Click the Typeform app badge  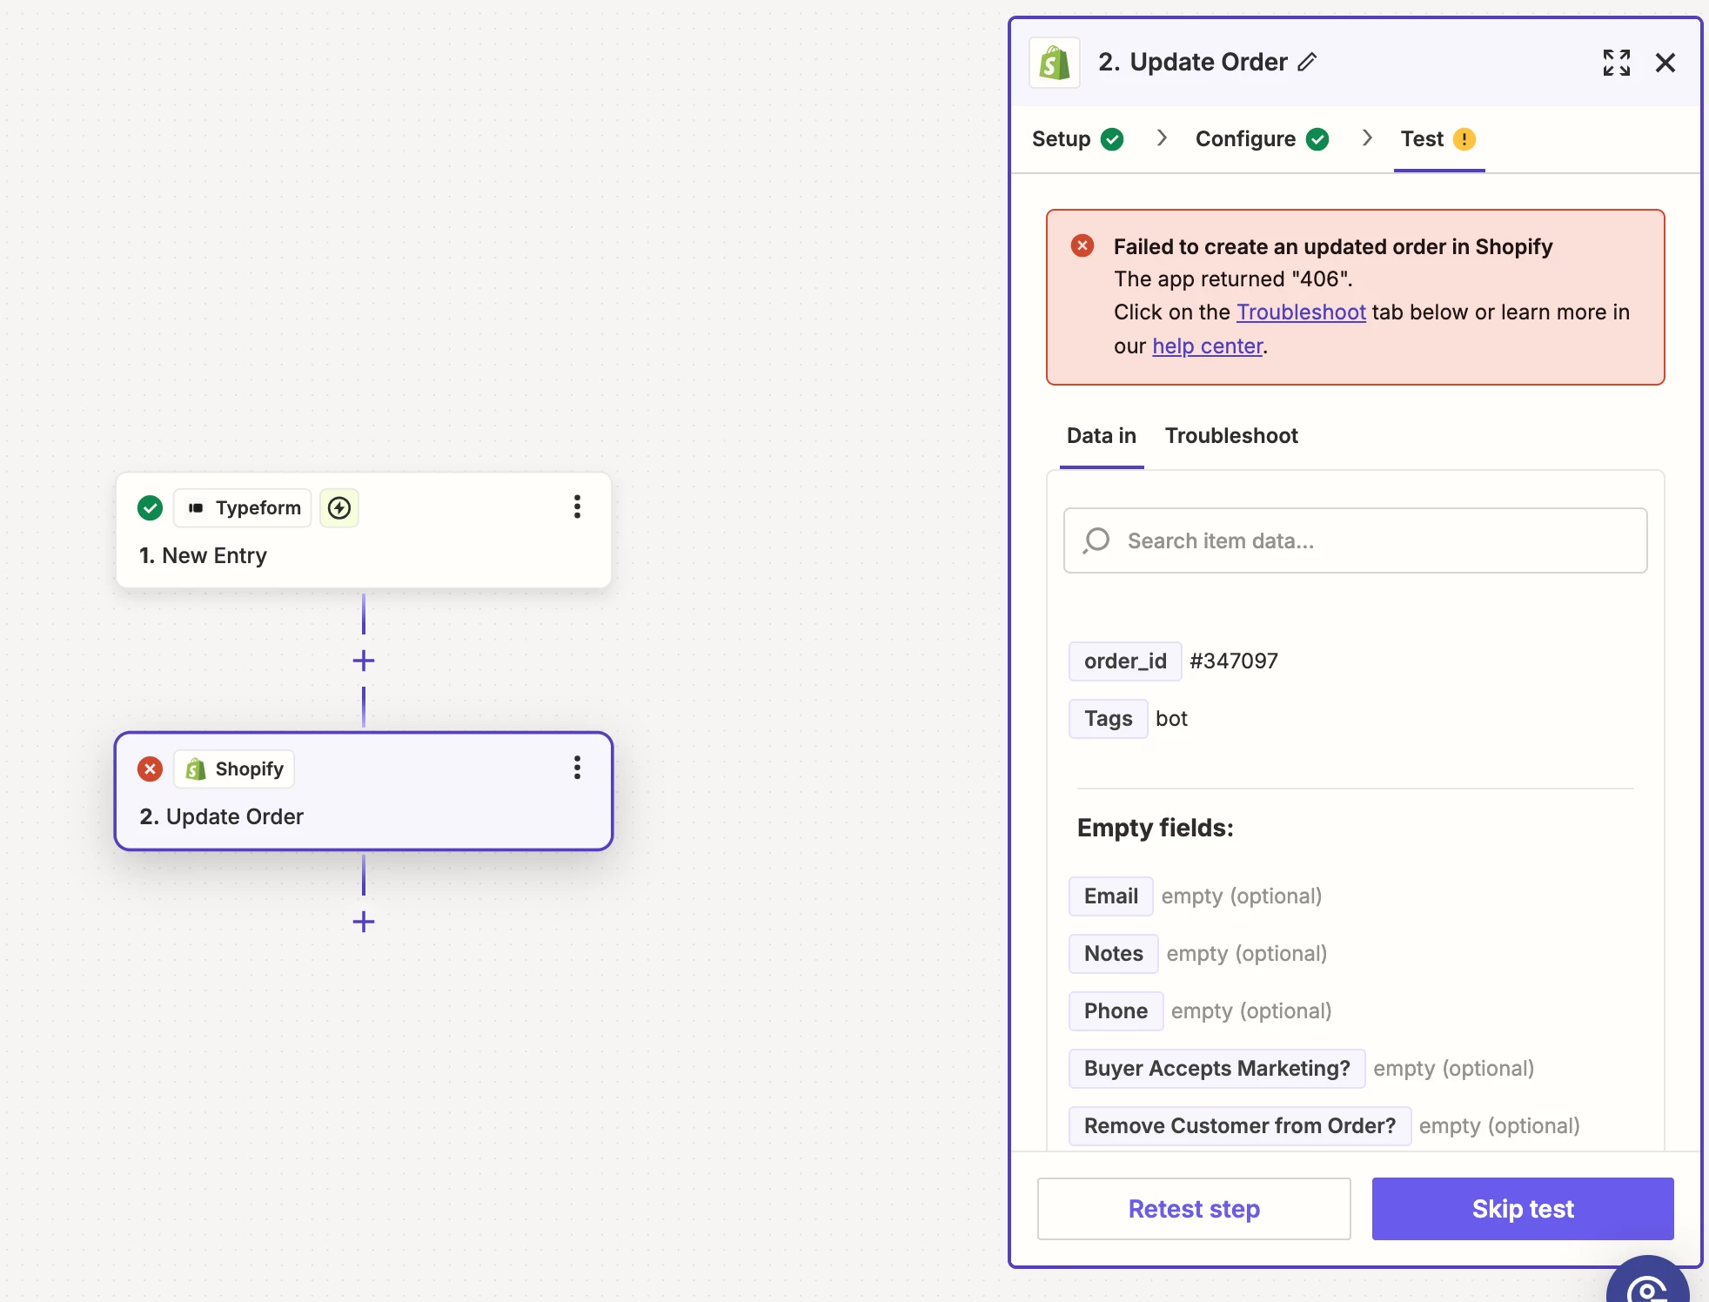click(x=243, y=508)
